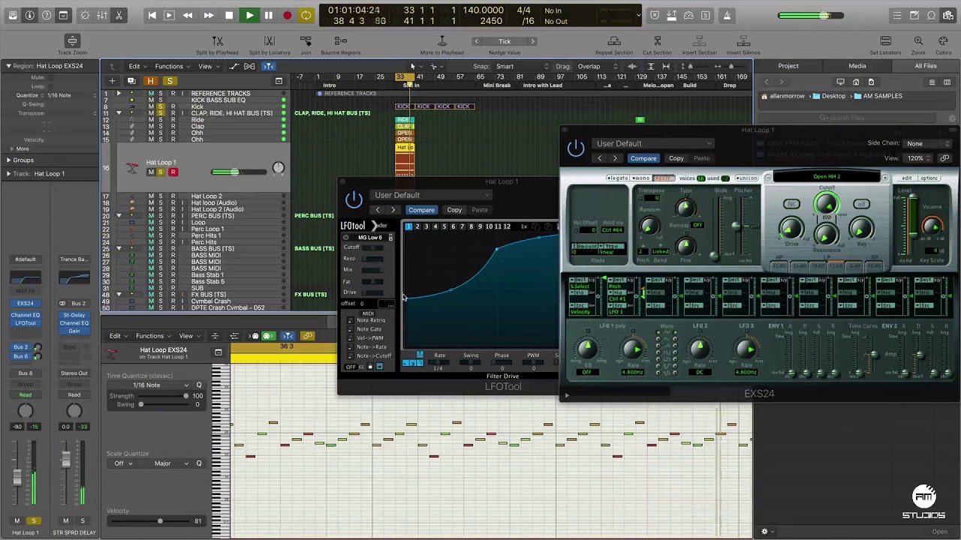Open the Note Pads icon

pyautogui.click(x=914, y=15)
